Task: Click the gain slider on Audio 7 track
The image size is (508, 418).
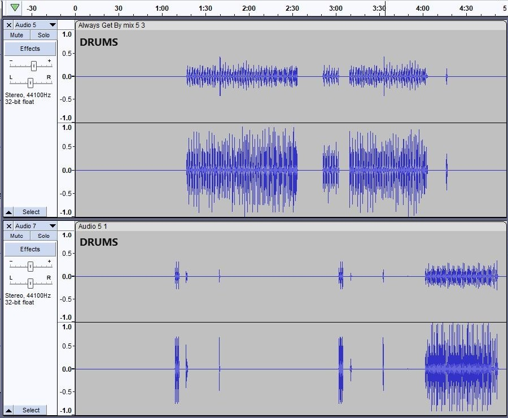Action: (30, 266)
